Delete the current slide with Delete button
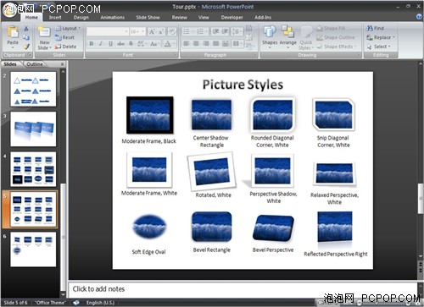Screen dimensions: 424x307 (65, 47)
